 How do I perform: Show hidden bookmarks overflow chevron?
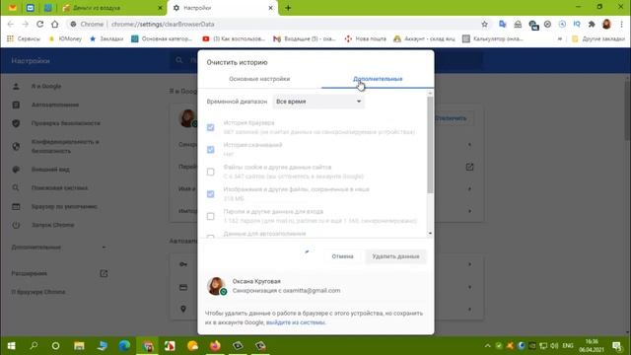click(x=560, y=38)
